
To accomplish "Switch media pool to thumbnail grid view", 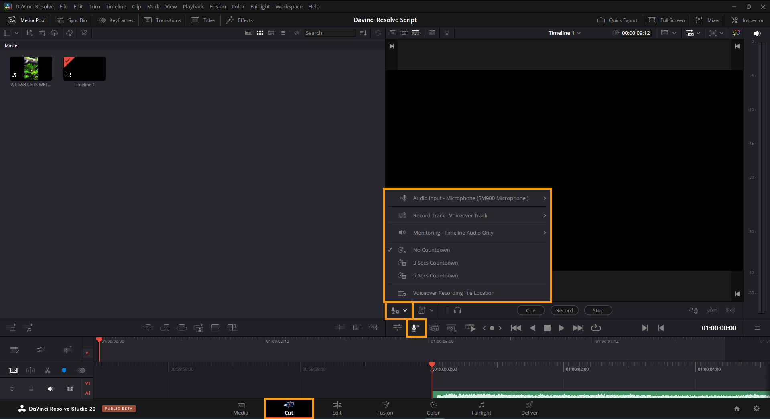I will (260, 33).
